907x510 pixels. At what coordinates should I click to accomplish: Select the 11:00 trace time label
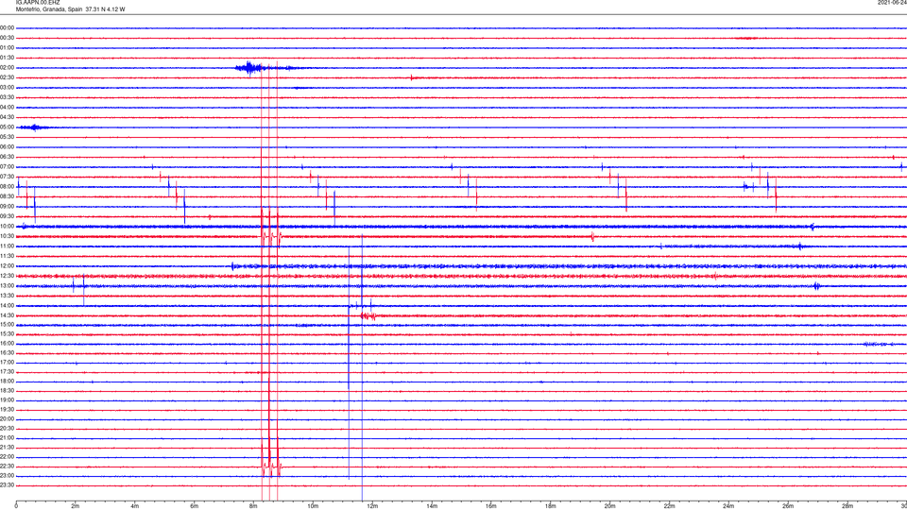click(7, 246)
